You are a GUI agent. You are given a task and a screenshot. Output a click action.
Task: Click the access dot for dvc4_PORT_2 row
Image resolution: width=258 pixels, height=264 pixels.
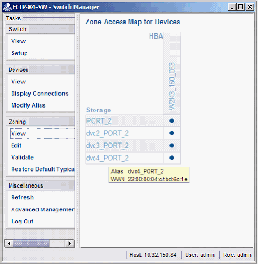[172, 158]
